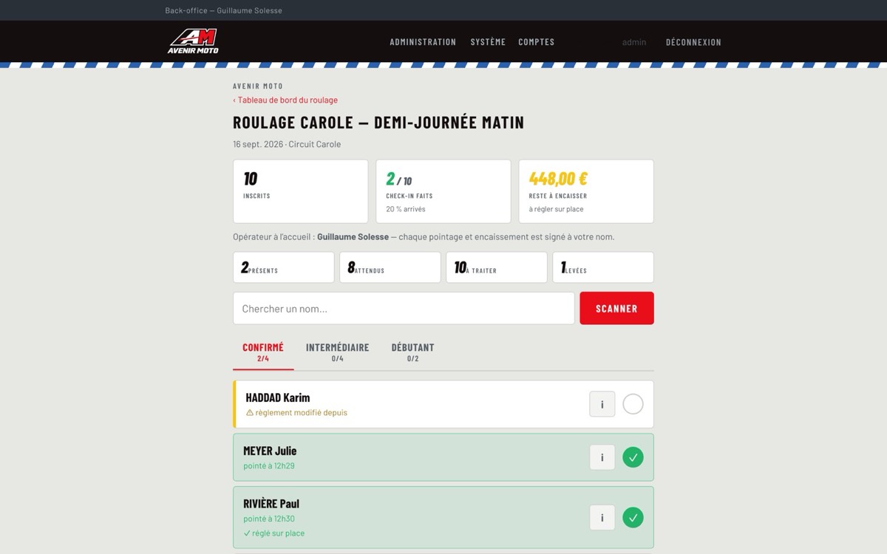Click the page title Roulage Carole
The image size is (887, 554).
[x=378, y=123]
